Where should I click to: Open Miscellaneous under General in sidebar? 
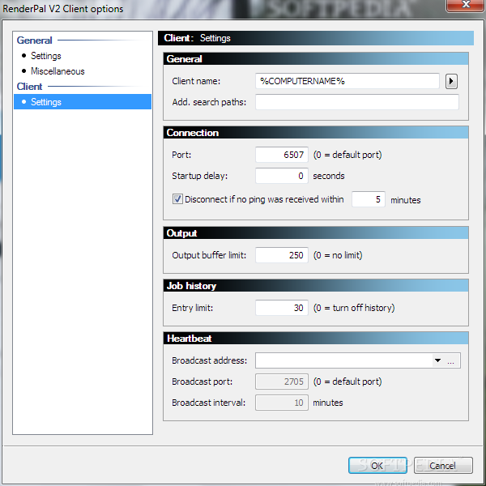pos(58,71)
